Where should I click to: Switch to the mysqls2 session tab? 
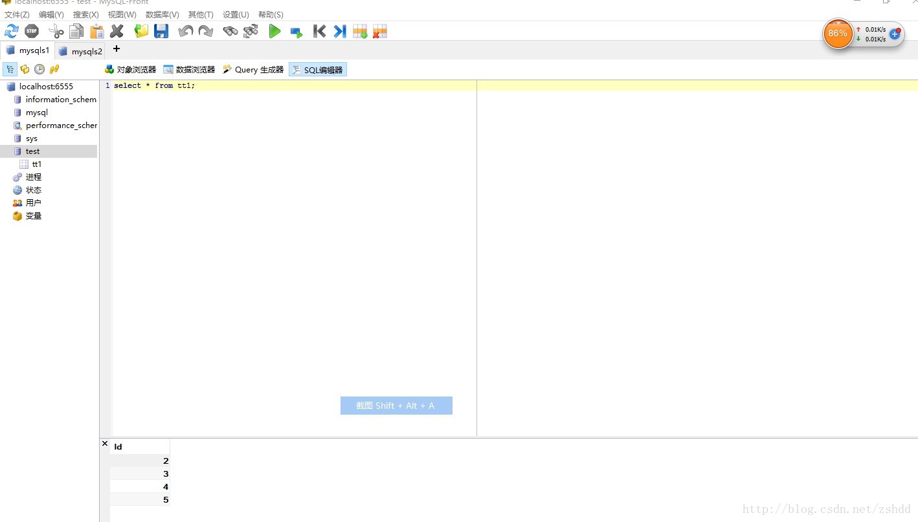tap(80, 51)
